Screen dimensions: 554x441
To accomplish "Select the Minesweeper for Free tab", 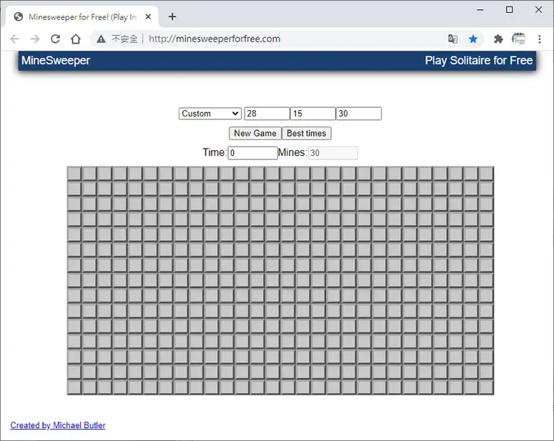I will 81,17.
